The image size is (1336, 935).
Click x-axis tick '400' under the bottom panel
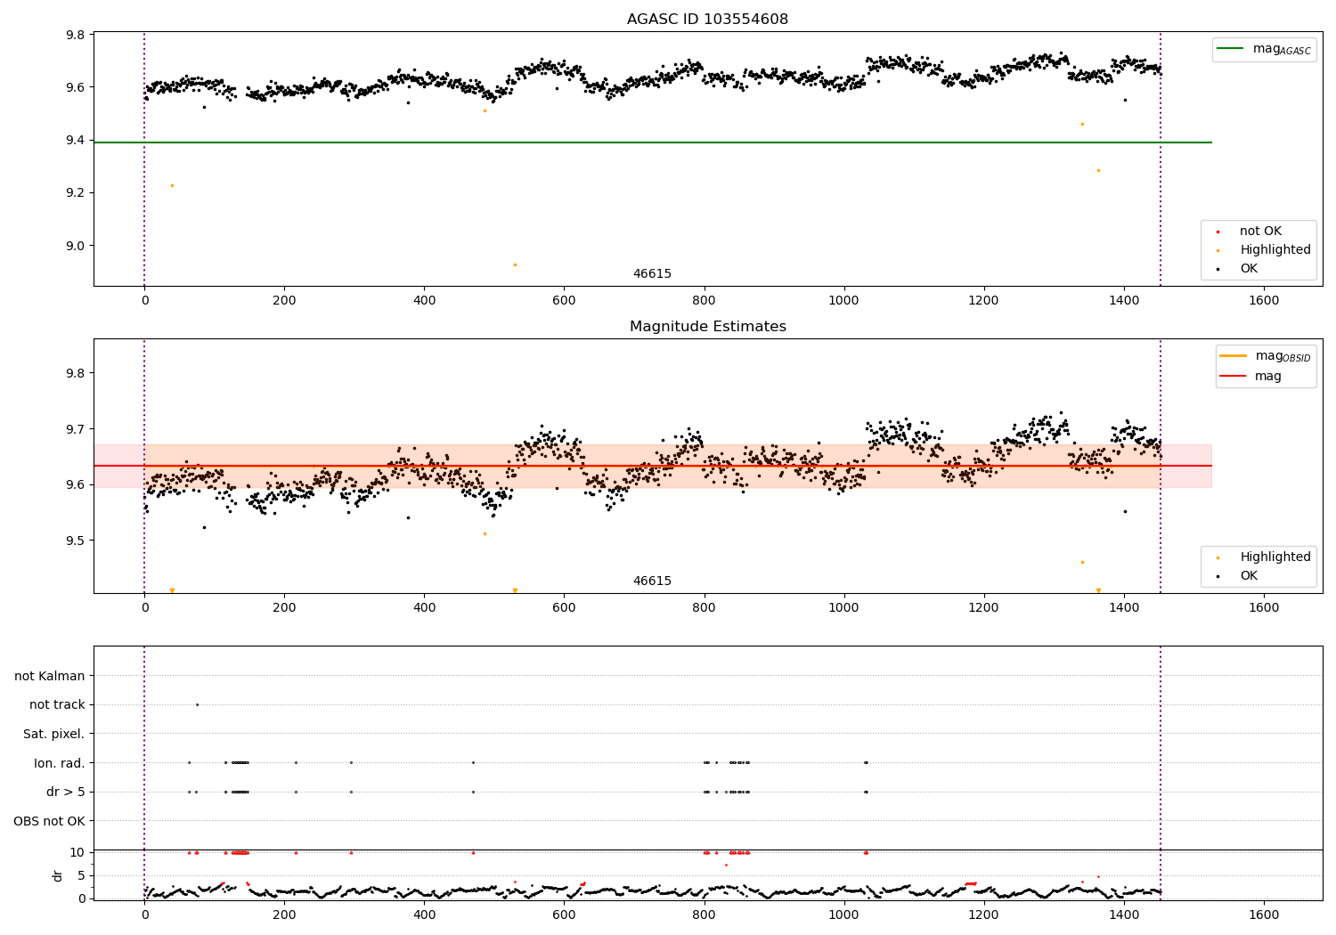[x=424, y=915]
